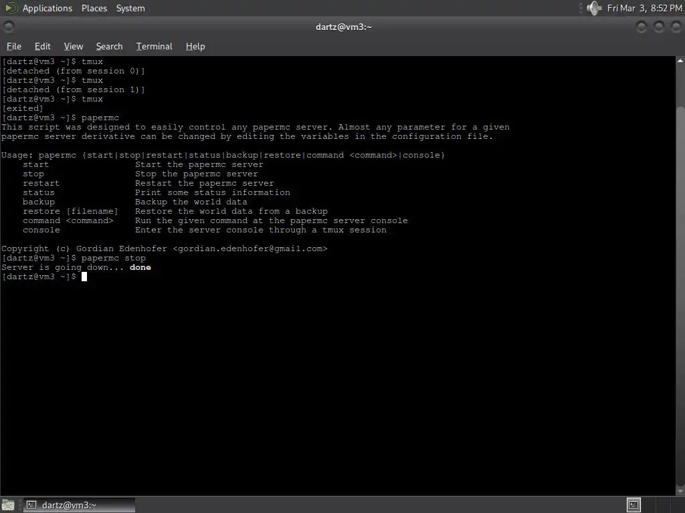This screenshot has height=513, width=685.
Task: Click the '[exited]' output line
Action: click(x=23, y=108)
